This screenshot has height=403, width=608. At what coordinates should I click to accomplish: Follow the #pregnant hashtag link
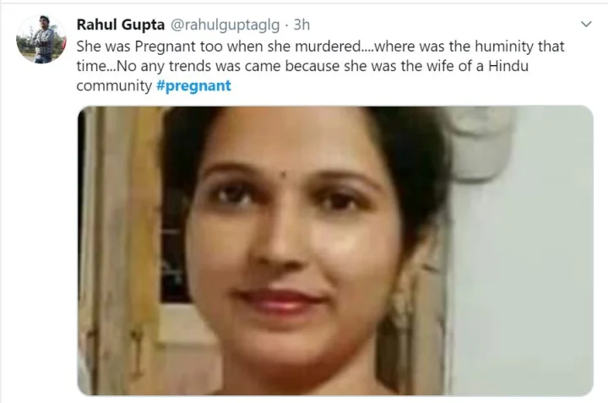coord(193,85)
